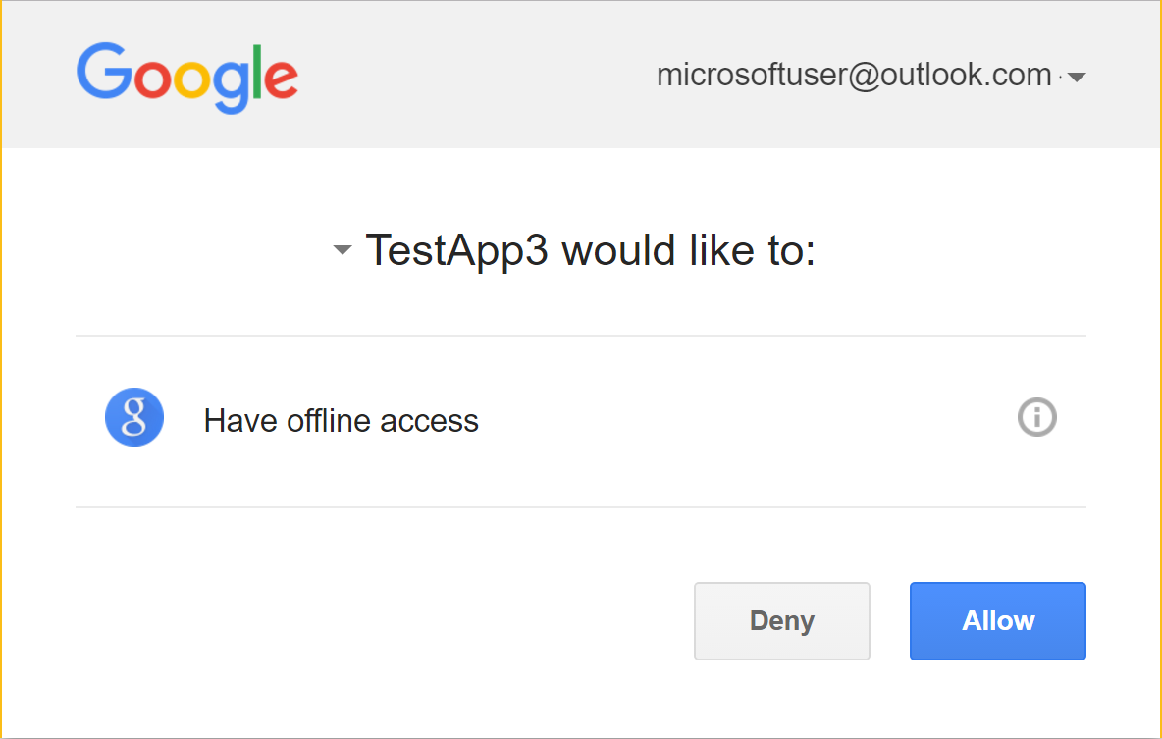Viewport: 1162px width, 739px height.
Task: Toggle the triangle left of TestApp3
Action: point(343,250)
